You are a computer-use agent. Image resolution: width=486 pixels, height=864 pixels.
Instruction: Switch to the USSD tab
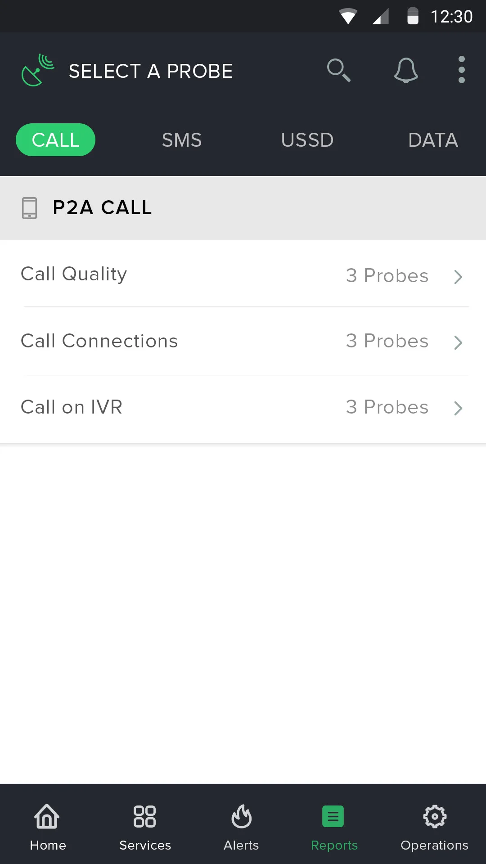point(307,140)
